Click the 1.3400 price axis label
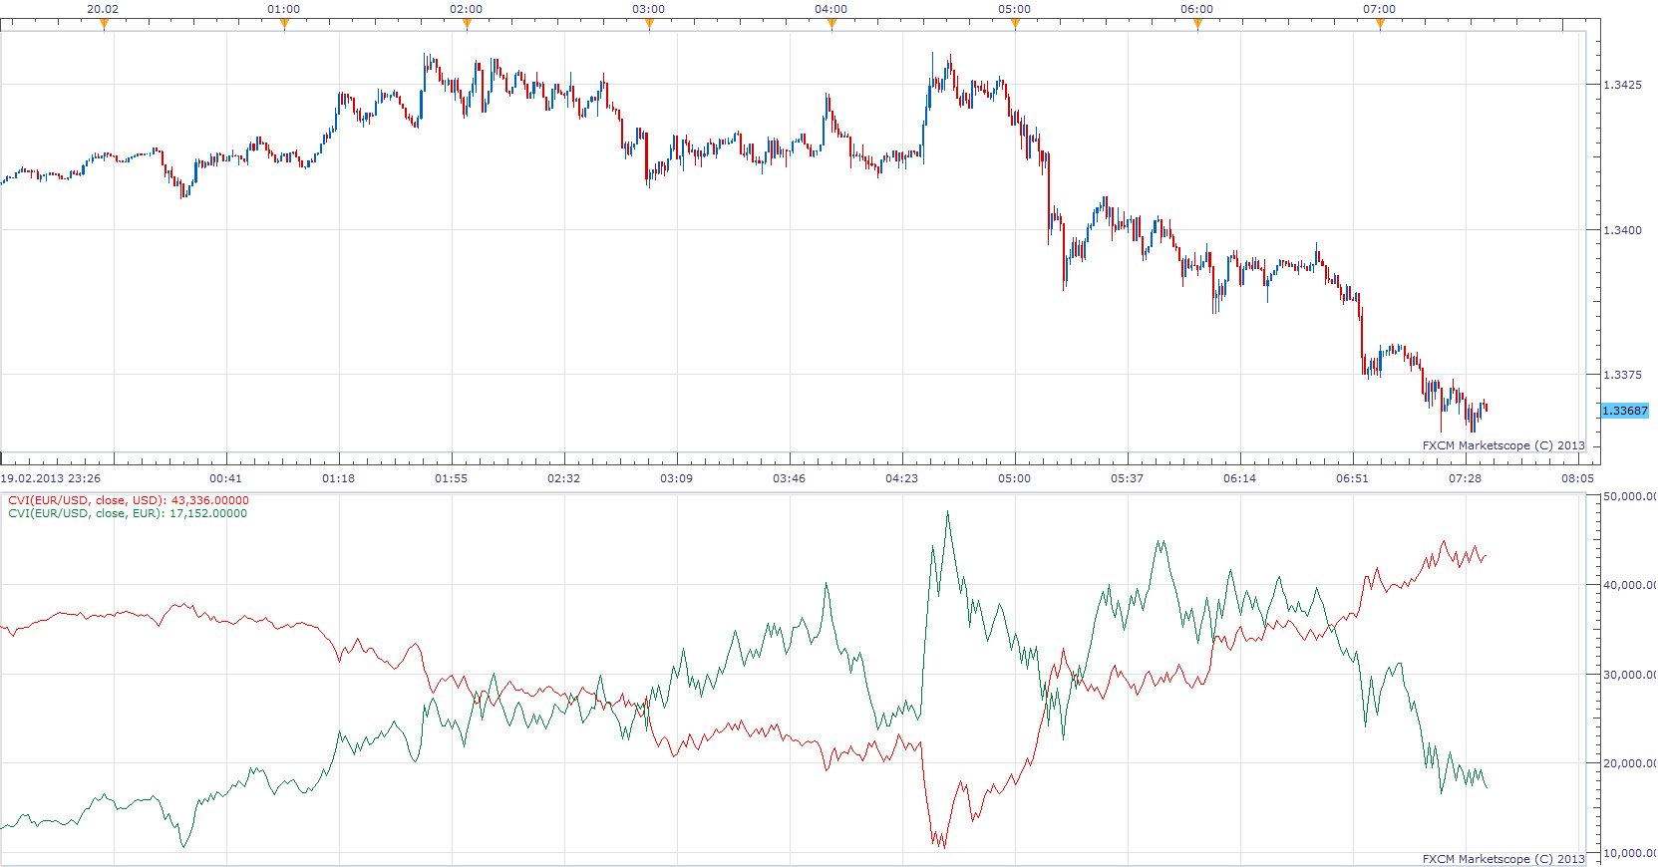Screen dimensions: 1658x867 (x=1622, y=230)
